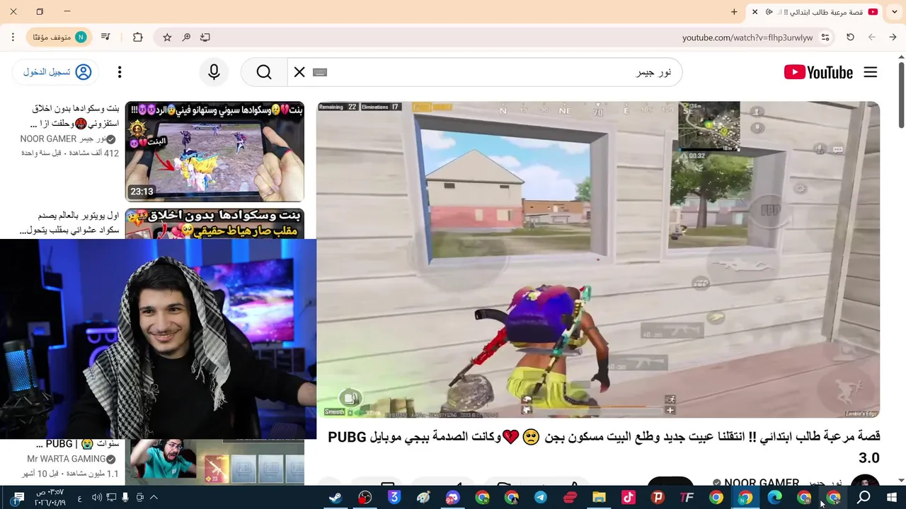
Task: Open TikTok from the taskbar
Action: 629,498
